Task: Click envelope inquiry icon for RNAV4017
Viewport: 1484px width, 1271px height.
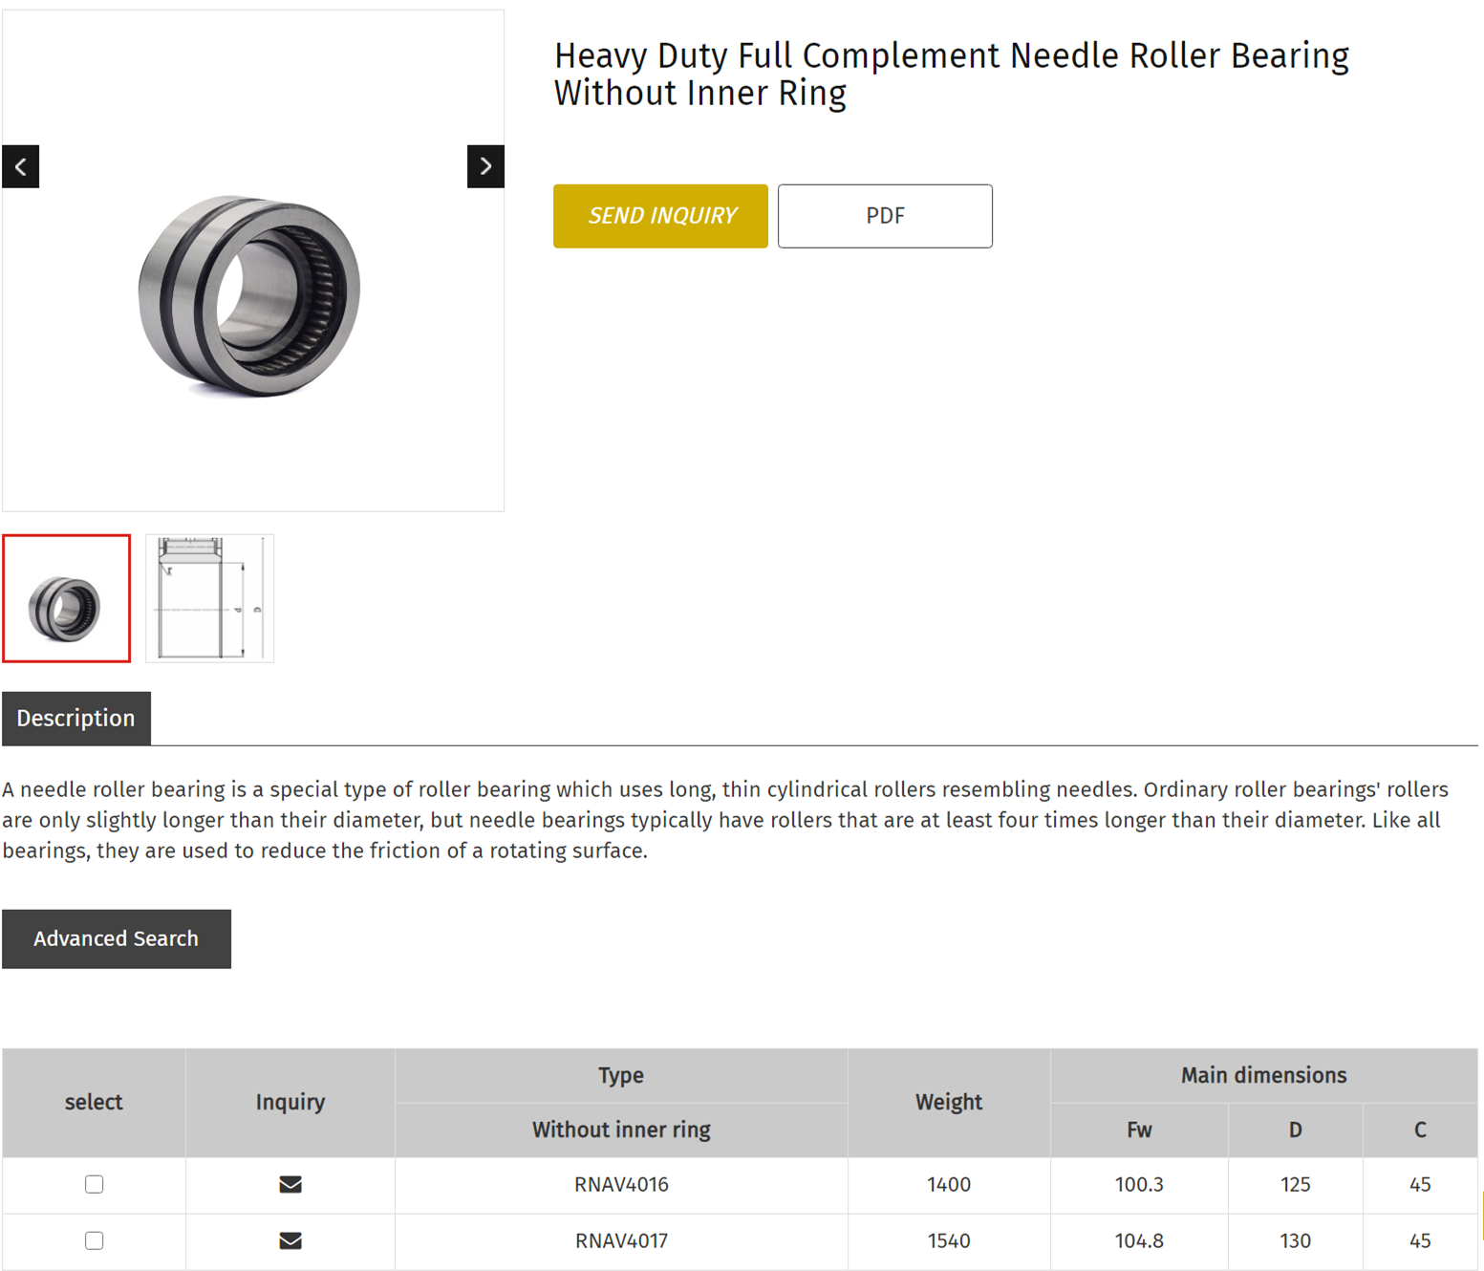Action: pos(290,1241)
